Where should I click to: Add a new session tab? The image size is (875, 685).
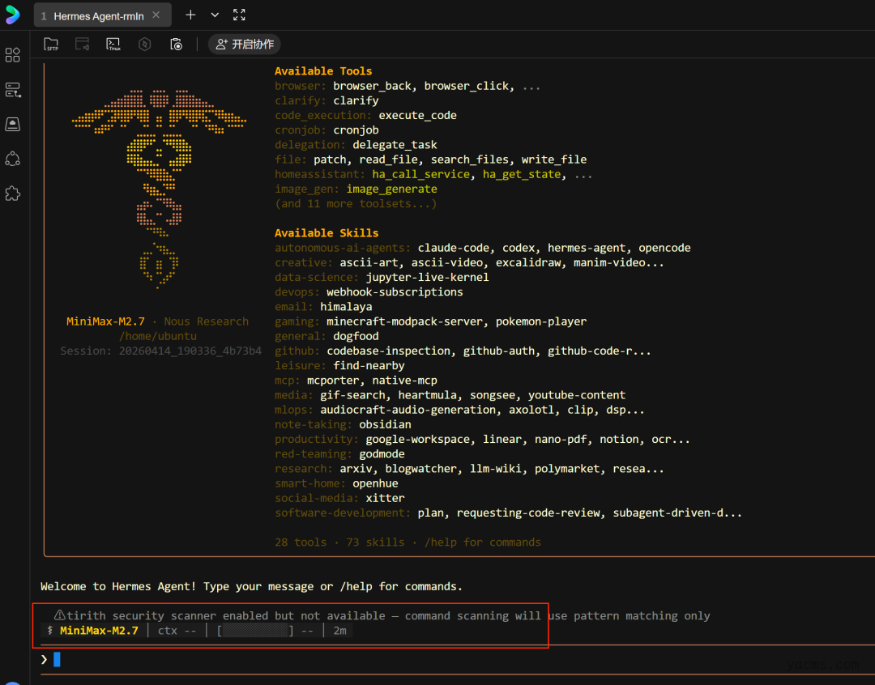(x=191, y=15)
